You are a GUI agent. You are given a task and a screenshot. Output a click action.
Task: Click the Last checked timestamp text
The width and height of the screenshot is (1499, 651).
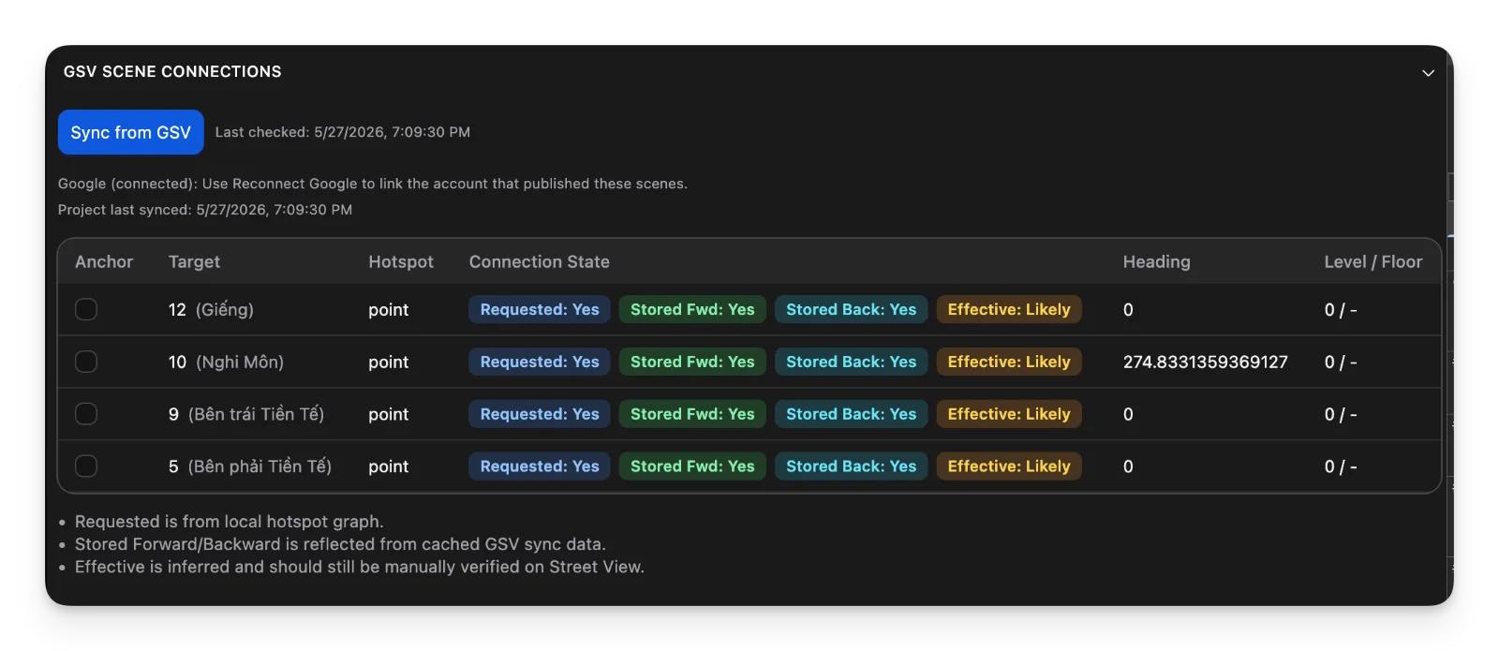[x=343, y=132]
